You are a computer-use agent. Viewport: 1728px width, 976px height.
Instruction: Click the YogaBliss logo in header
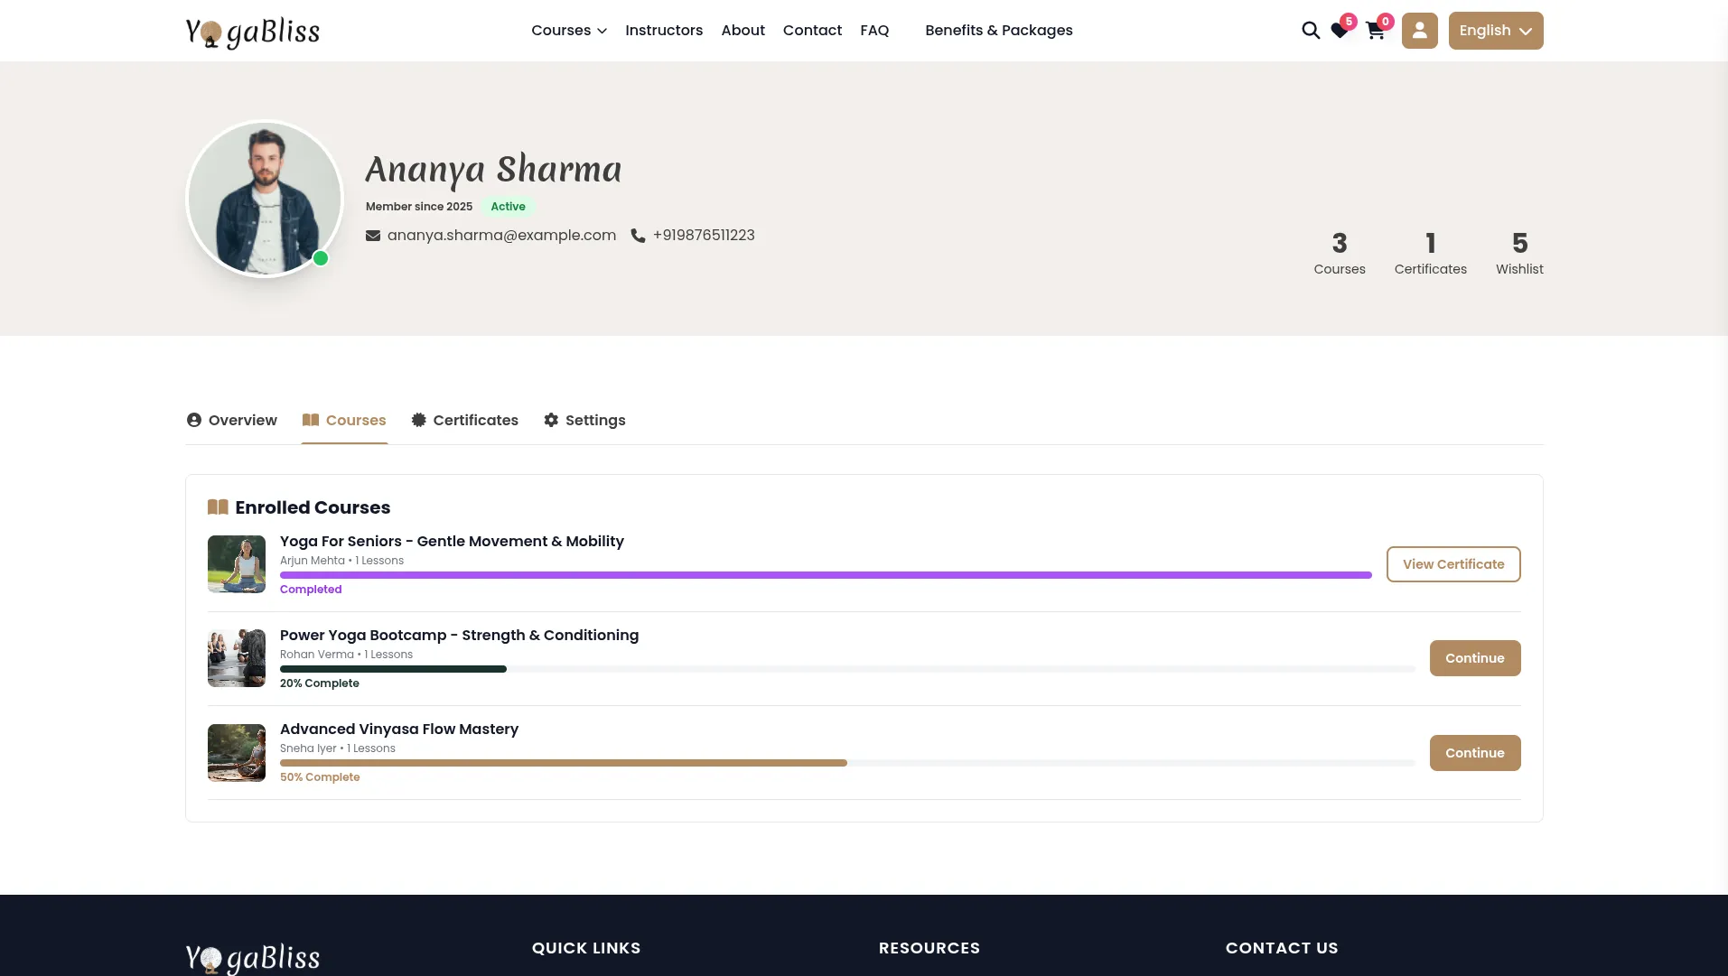tap(252, 32)
